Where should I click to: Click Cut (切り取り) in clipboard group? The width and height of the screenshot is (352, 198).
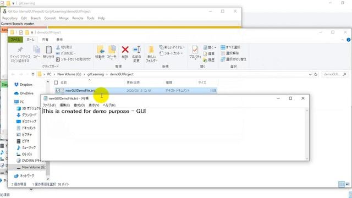[x=64, y=47]
